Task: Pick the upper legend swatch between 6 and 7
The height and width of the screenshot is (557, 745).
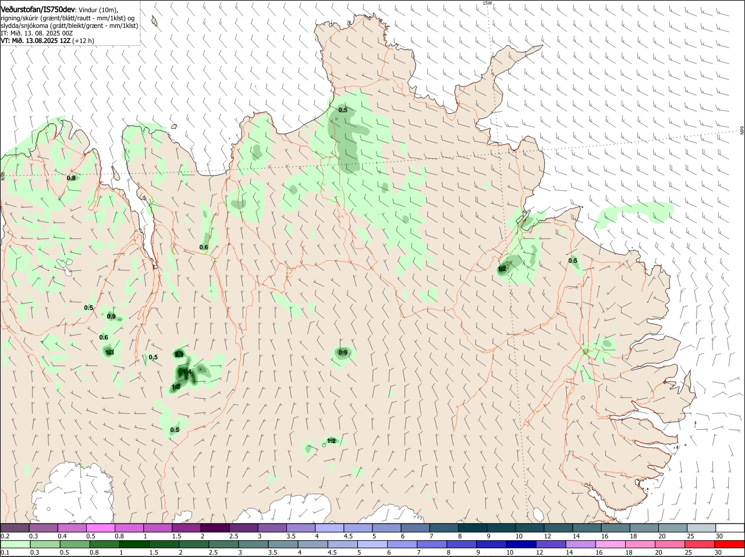Action: click(415, 527)
